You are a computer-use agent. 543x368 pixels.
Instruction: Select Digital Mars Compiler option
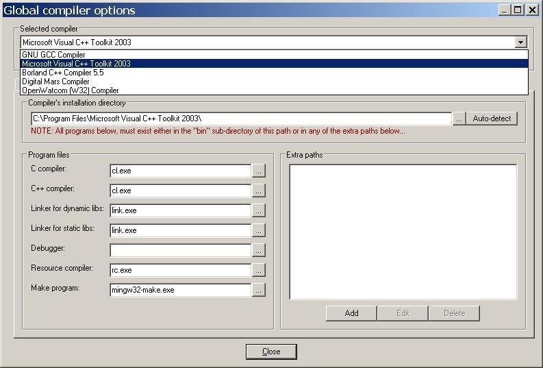275,82
